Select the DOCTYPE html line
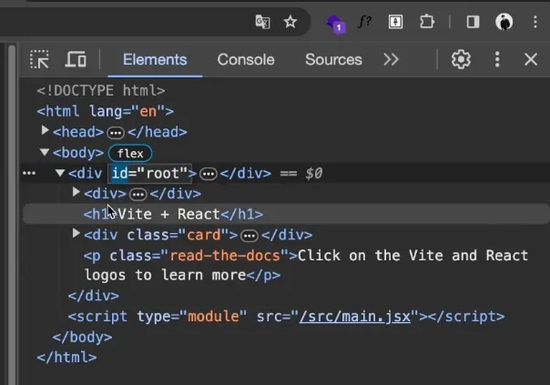The image size is (550, 385). coord(101,91)
